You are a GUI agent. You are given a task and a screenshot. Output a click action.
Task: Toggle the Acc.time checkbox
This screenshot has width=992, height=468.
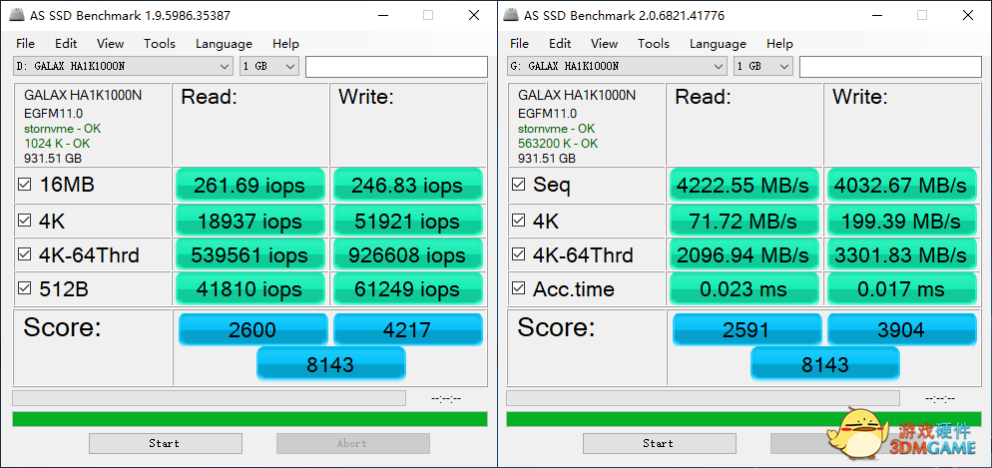click(519, 289)
